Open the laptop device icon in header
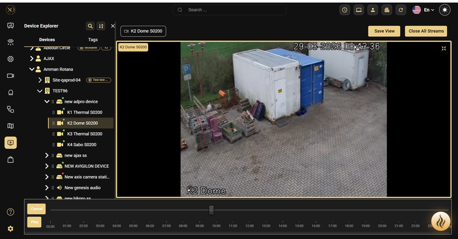 [359, 10]
